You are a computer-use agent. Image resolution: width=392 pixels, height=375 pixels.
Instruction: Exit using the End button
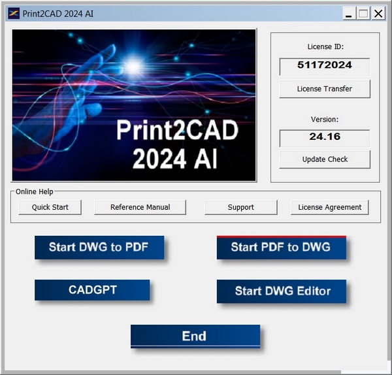(195, 336)
